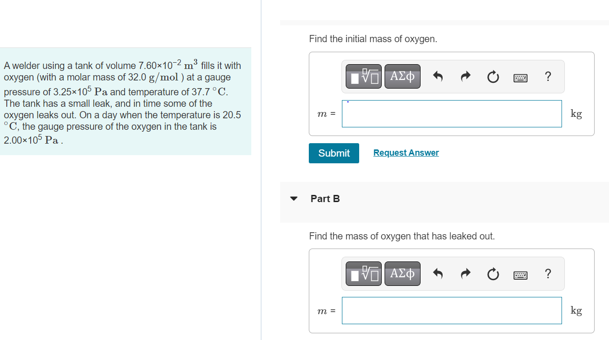
Task: Open Greek symbols menu for initial mass
Action: click(x=402, y=77)
